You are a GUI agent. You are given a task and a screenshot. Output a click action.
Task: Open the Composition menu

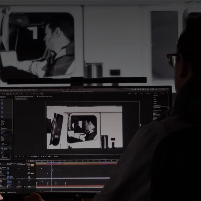click(6, 90)
